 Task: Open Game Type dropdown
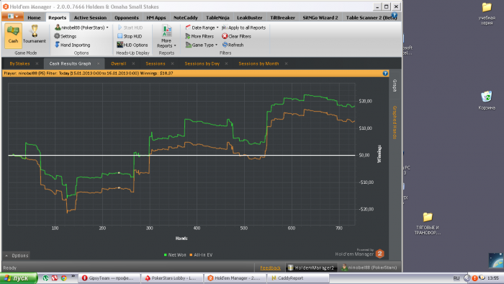202,45
